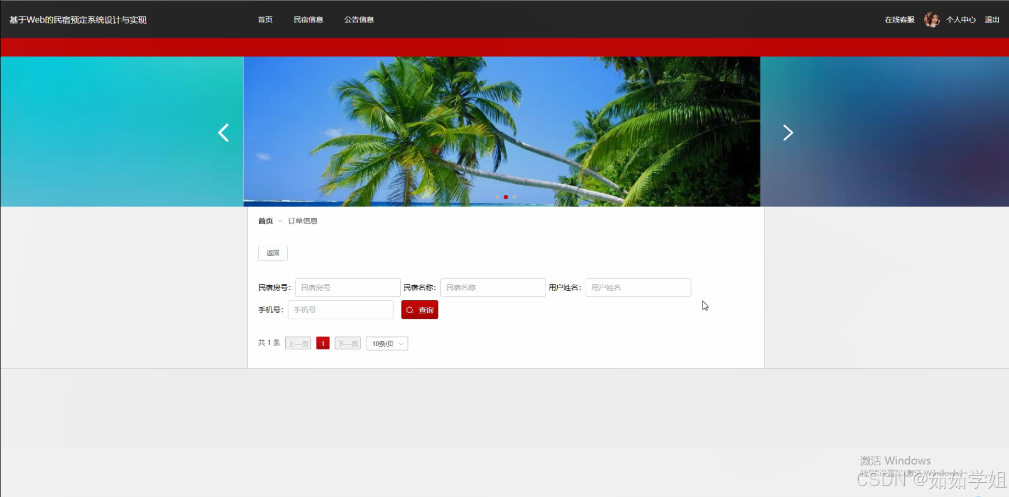
Task: Open the left carousel navigation arrow
Action: (223, 132)
